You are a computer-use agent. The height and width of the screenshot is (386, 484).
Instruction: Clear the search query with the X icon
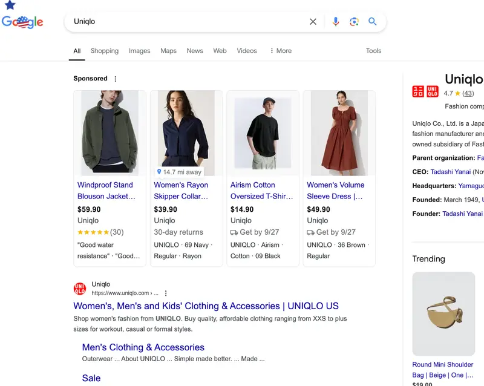click(313, 21)
